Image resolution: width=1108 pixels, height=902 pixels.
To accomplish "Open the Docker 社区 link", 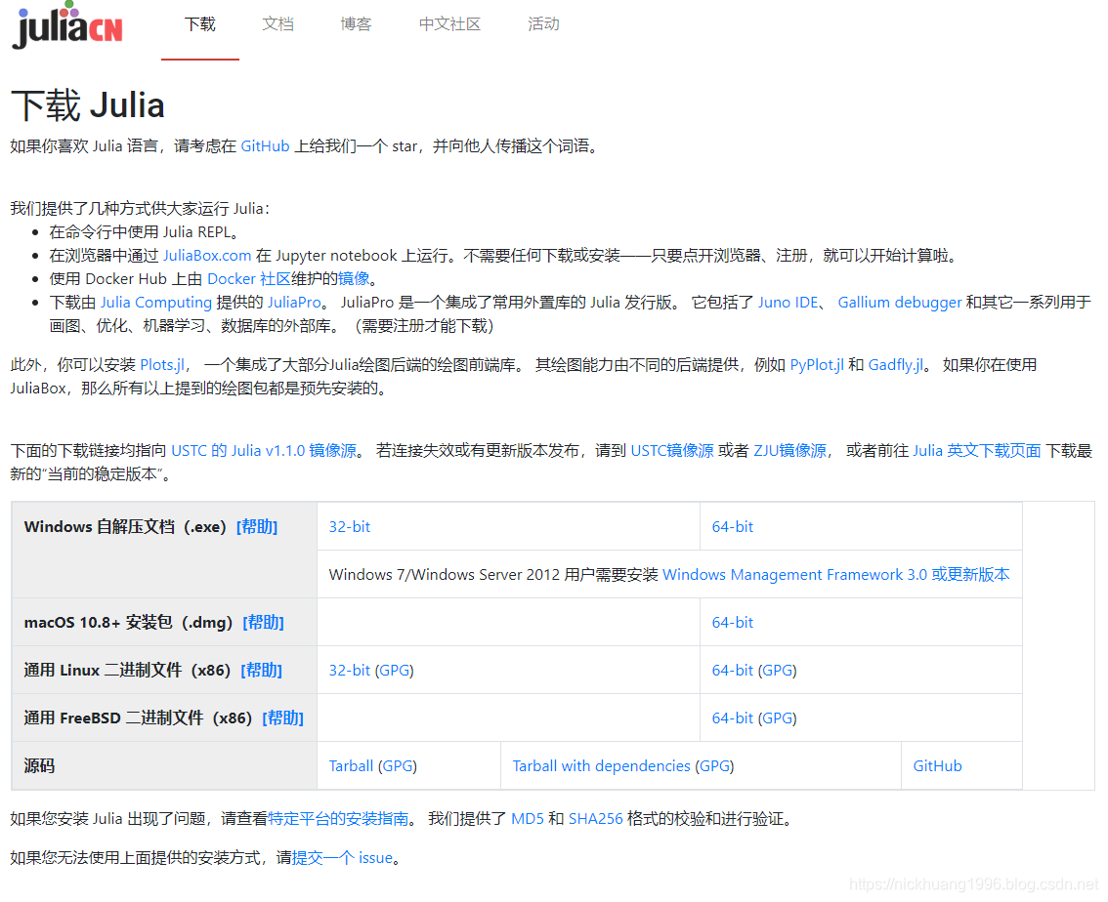I will tap(249, 279).
